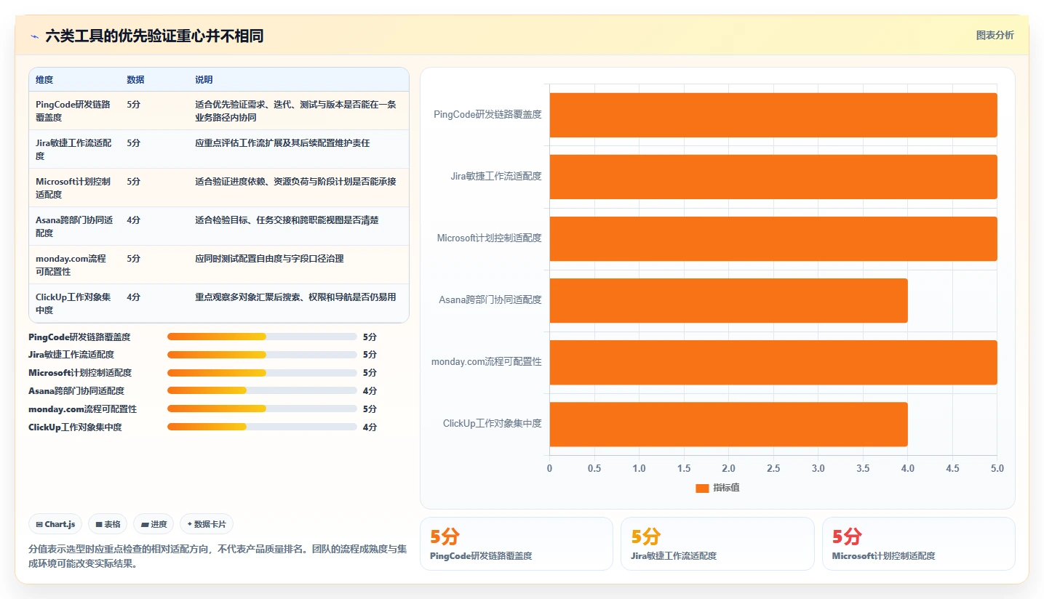1044x599 pixels.
Task: Click the 5分 score in monday.com table row
Action: 134,259
